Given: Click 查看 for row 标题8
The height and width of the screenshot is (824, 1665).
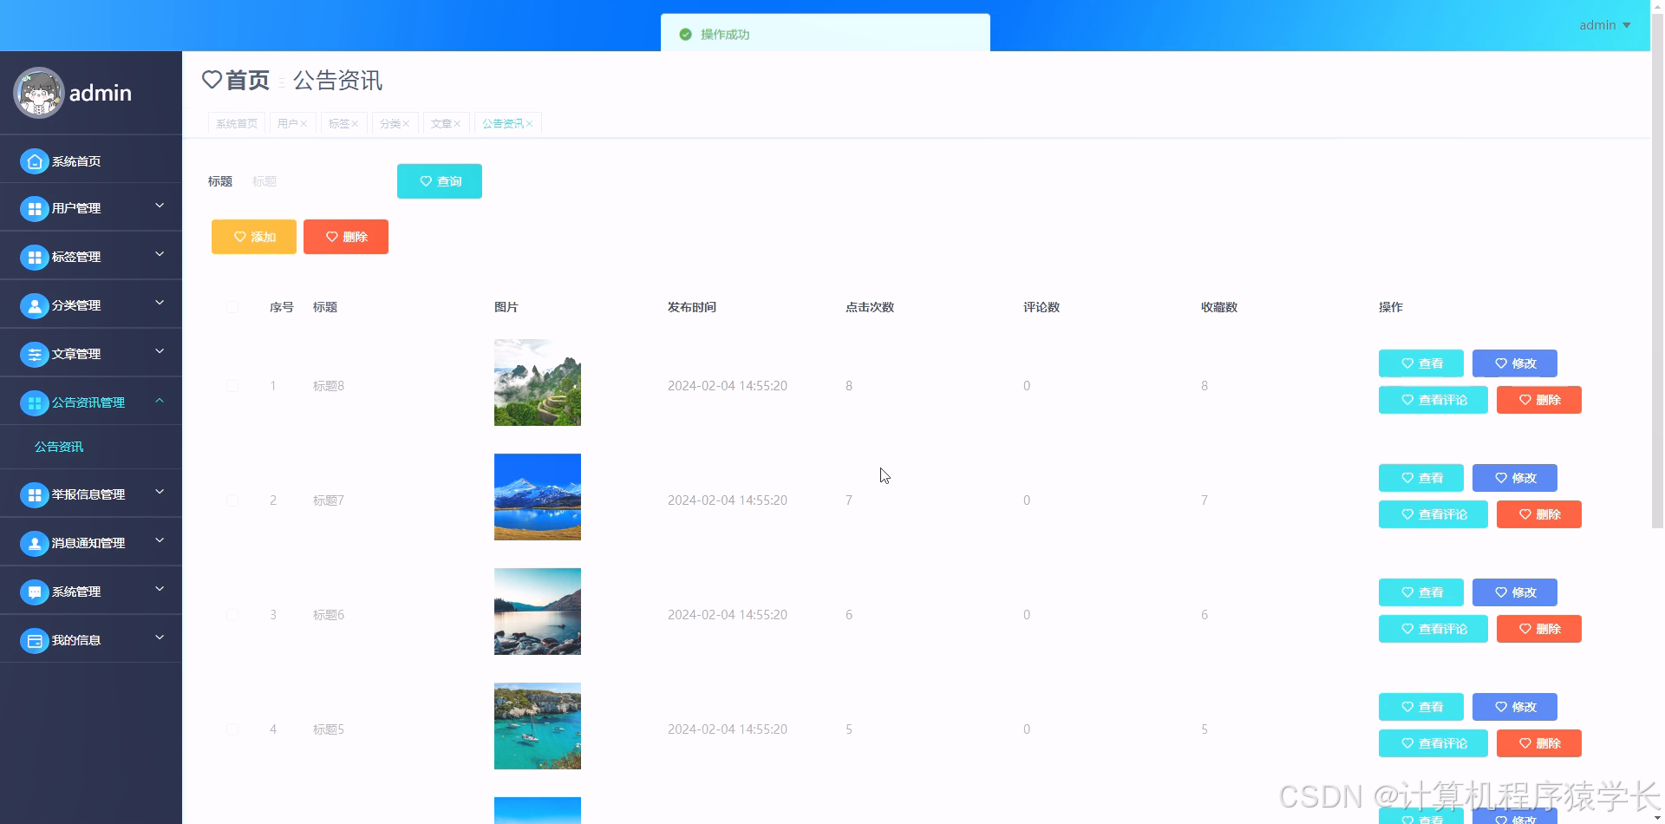Looking at the screenshot, I should (1421, 363).
